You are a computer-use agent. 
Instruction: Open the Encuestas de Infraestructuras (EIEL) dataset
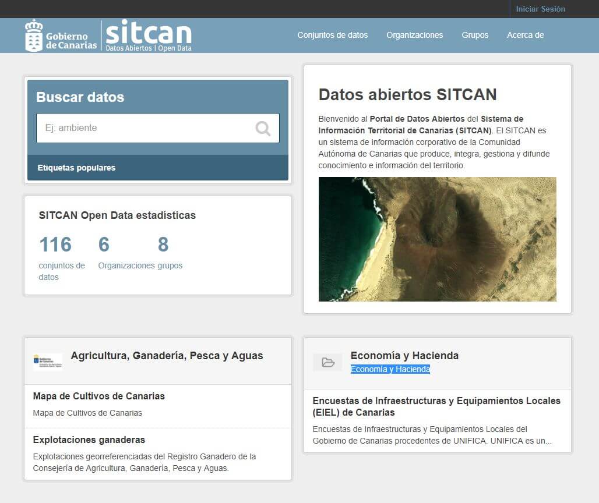pyautogui.click(x=436, y=406)
